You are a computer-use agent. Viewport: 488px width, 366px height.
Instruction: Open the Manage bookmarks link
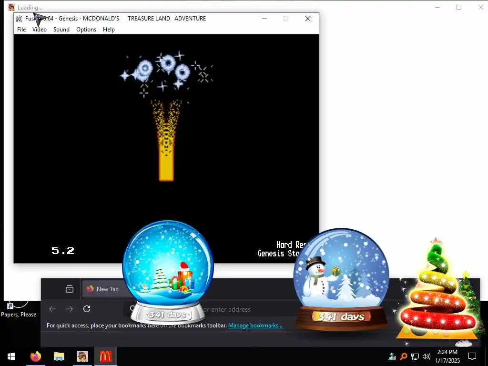point(255,325)
